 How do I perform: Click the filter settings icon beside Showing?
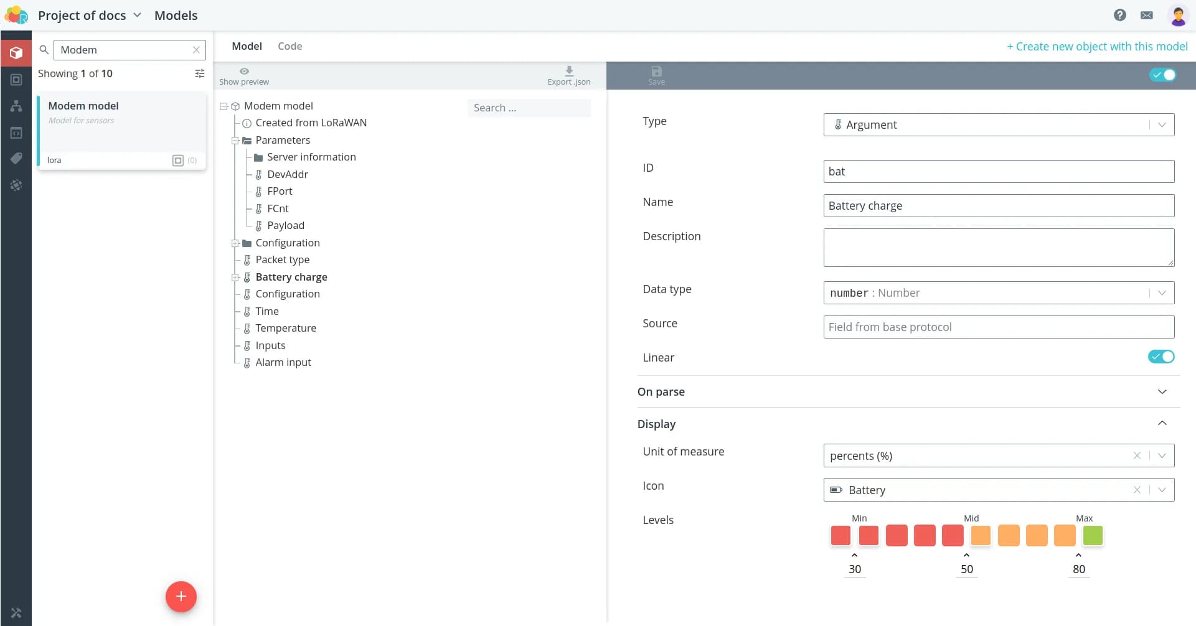pyautogui.click(x=199, y=73)
